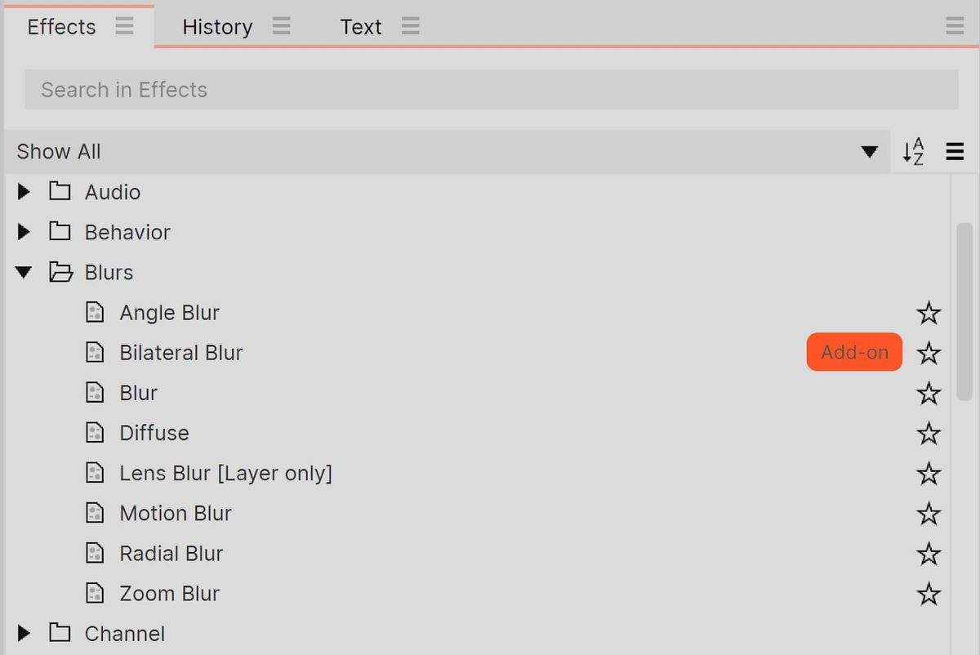Click the Add-on badge on Bilateral Blur
The width and height of the screenshot is (980, 655).
click(854, 353)
